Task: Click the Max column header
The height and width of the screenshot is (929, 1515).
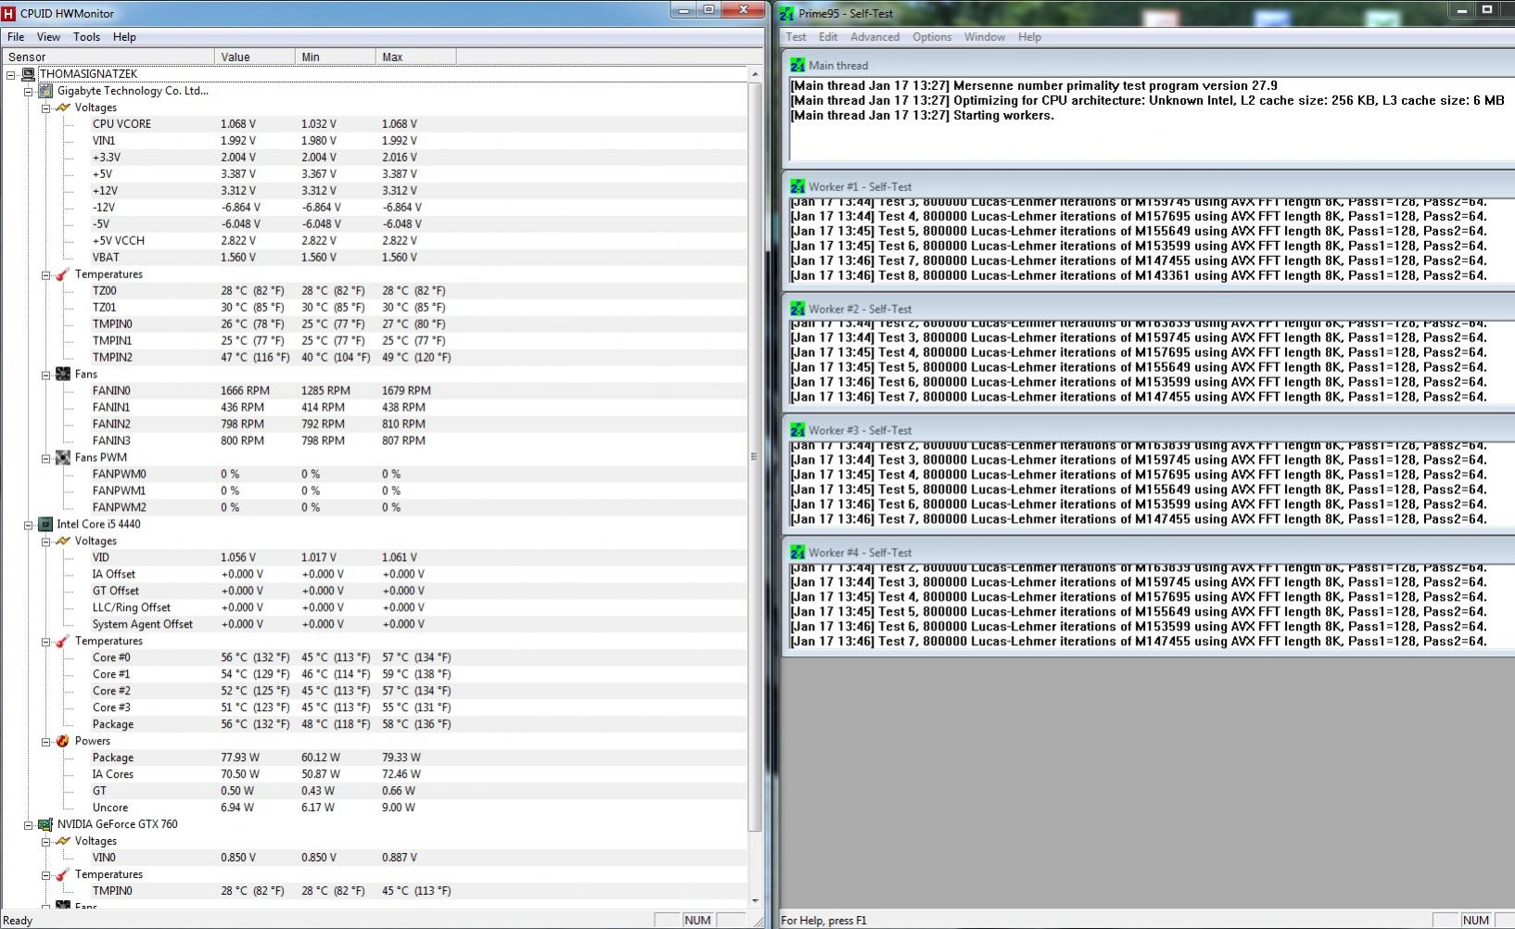Action: coord(415,57)
